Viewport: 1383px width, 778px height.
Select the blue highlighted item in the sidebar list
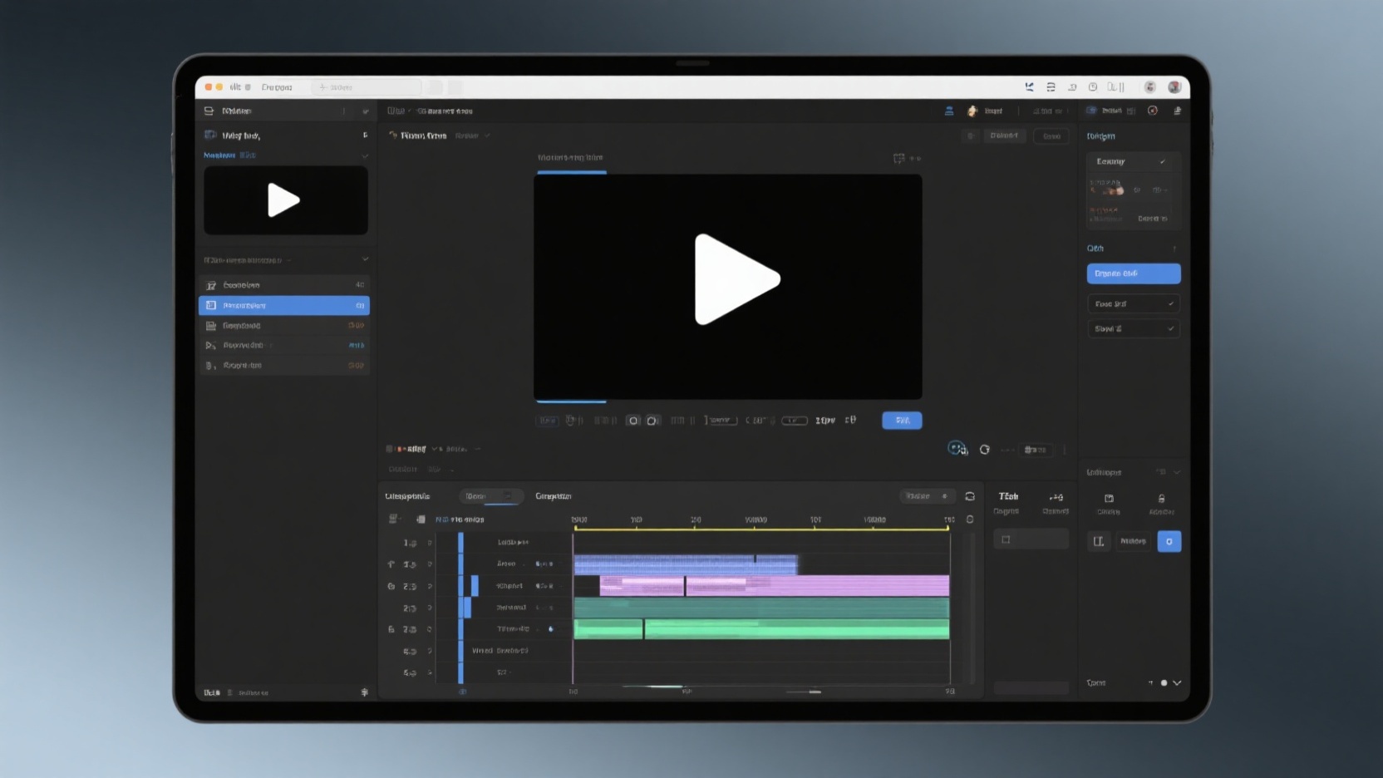click(x=284, y=306)
